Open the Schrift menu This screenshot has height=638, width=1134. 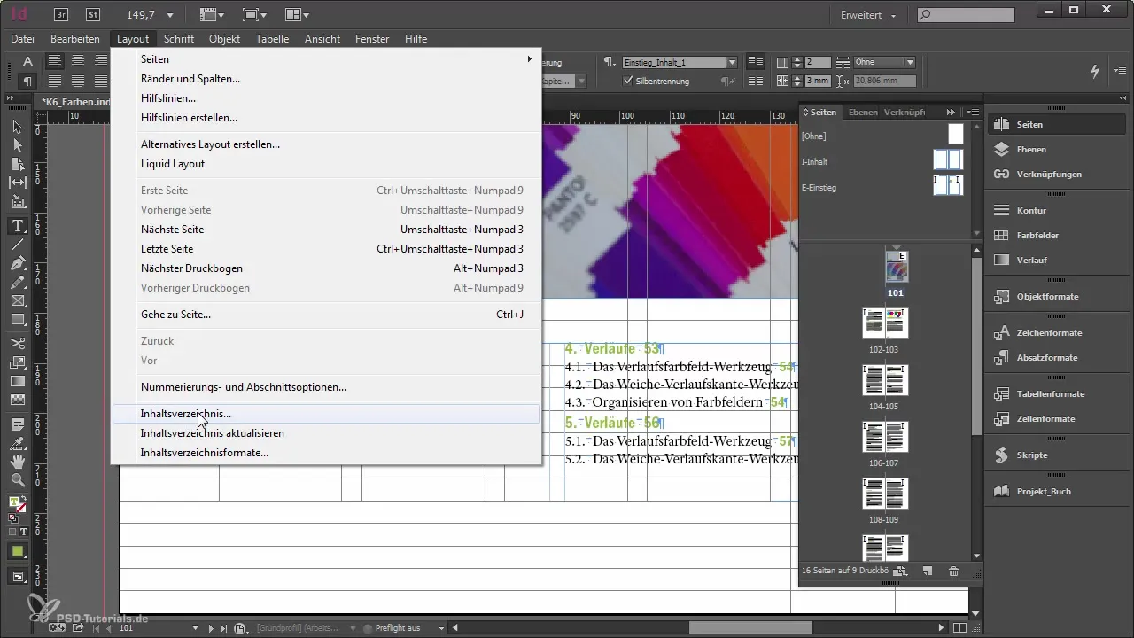179,39
